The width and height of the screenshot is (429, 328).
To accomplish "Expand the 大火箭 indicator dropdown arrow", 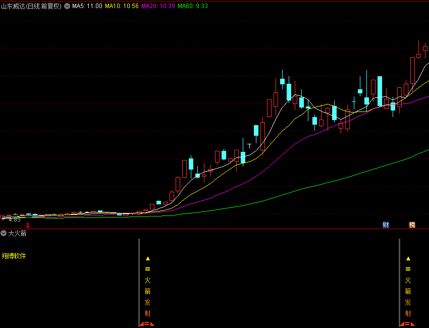I will [x=4, y=233].
